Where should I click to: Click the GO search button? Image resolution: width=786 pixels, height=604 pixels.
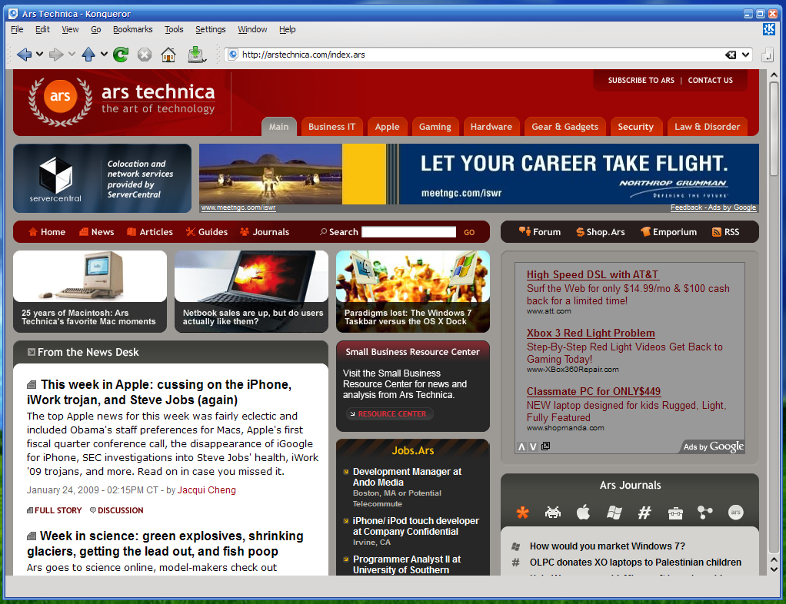(x=469, y=232)
